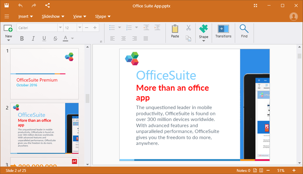Click the OfficeSuite title on slide

[166, 75]
